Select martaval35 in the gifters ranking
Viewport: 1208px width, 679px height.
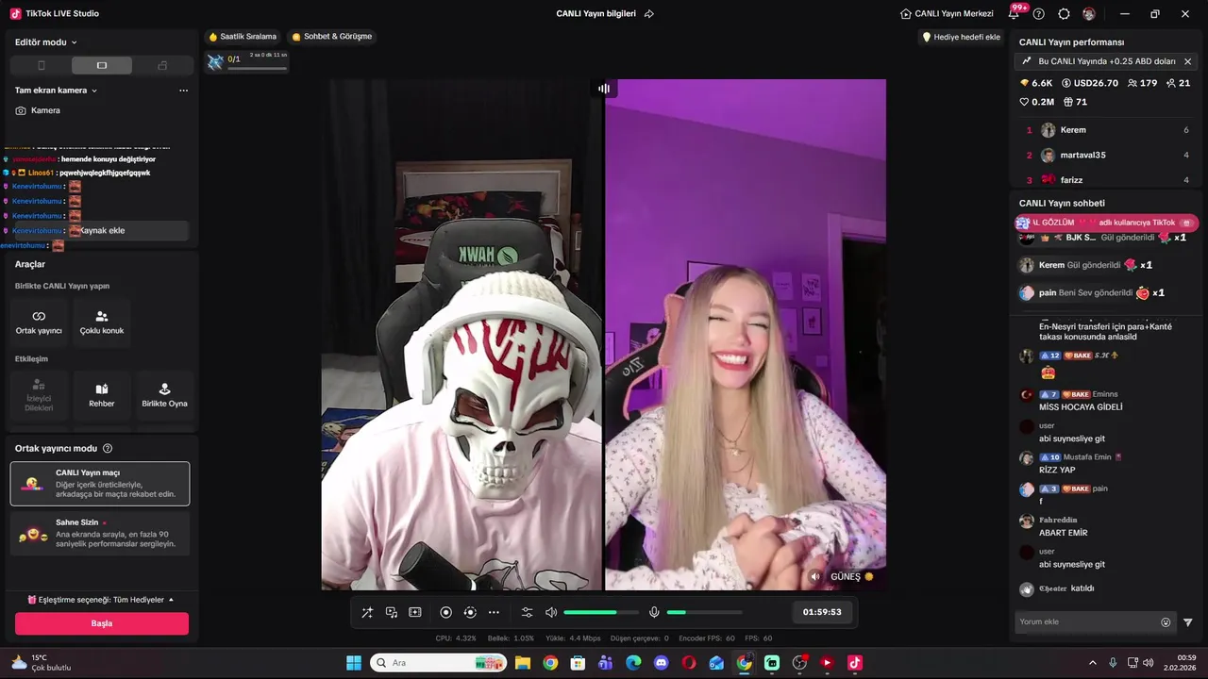click(x=1108, y=155)
